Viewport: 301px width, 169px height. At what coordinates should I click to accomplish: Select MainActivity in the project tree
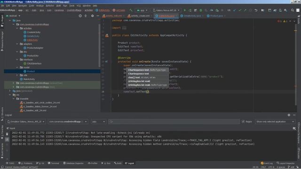point(29,79)
